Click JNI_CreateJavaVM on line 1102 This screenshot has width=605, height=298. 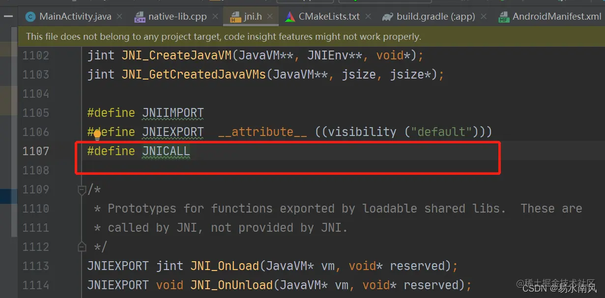point(176,55)
